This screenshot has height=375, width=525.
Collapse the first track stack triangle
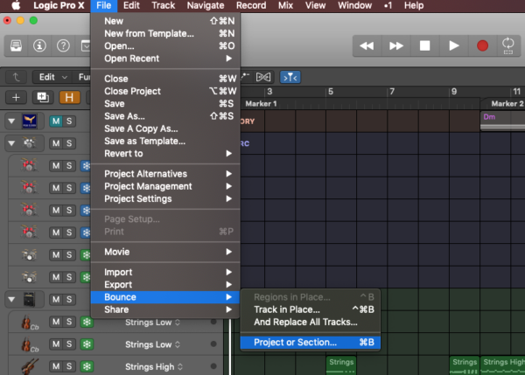(11, 121)
